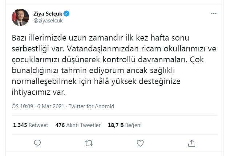View the 1.345 Retweet list

tap(31, 125)
